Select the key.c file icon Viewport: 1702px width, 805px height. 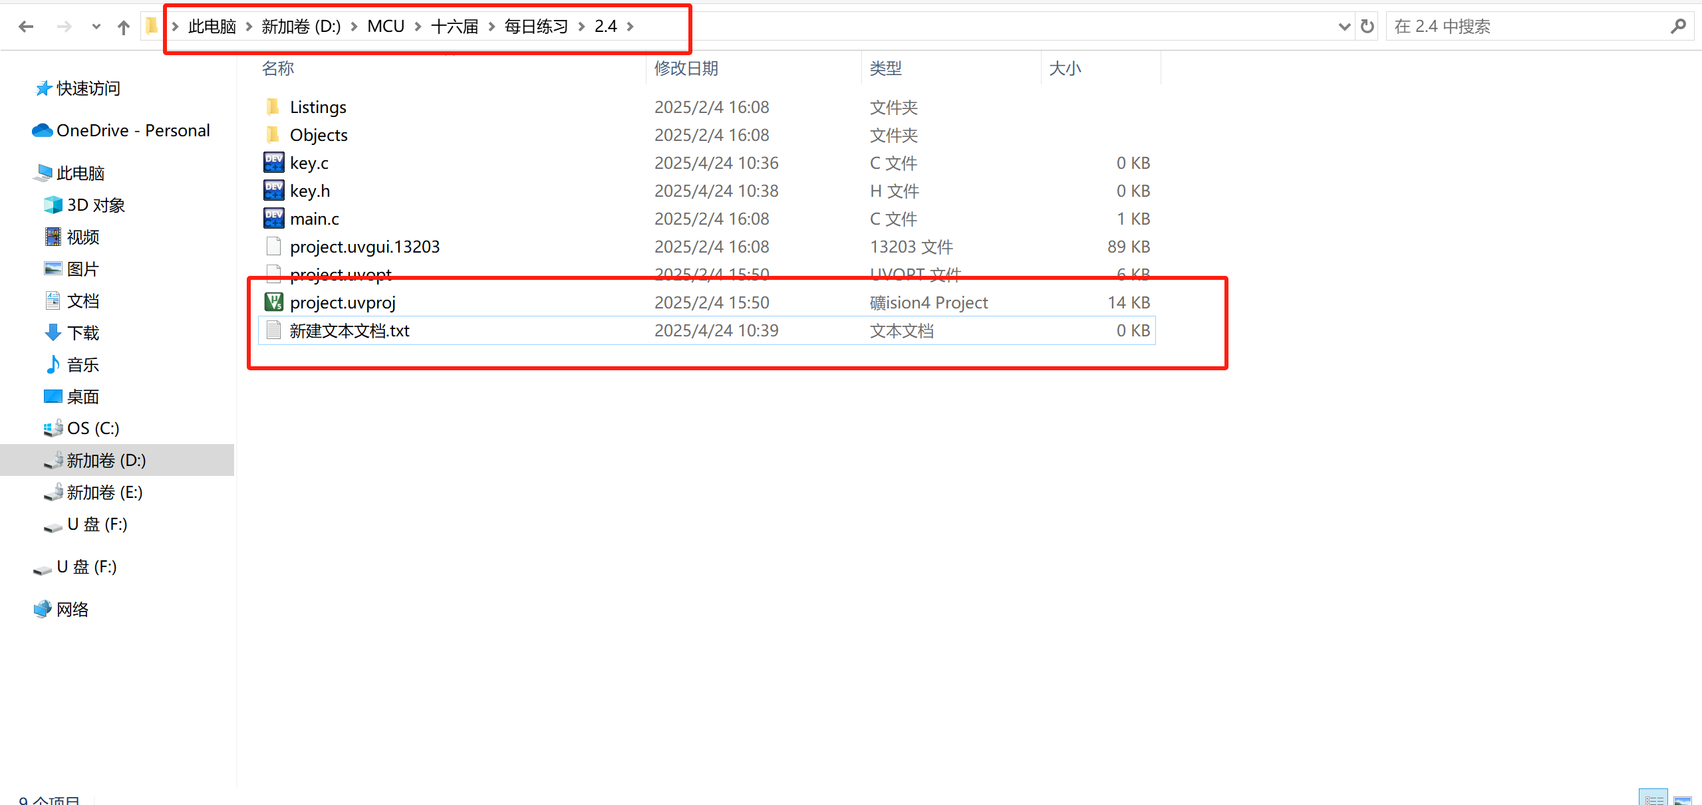[273, 163]
